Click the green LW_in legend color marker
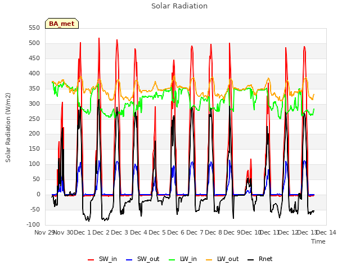The width and height of the screenshot is (360, 270). (172, 260)
